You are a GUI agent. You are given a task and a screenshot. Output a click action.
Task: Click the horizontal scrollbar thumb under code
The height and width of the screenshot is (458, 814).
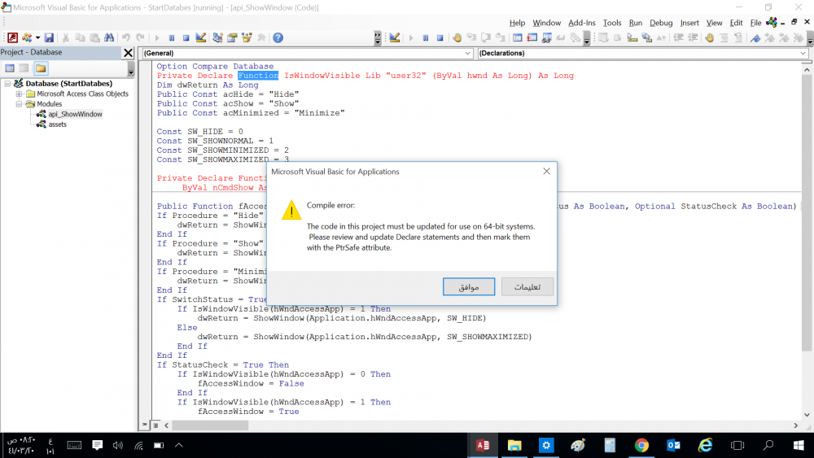pyautogui.click(x=210, y=425)
